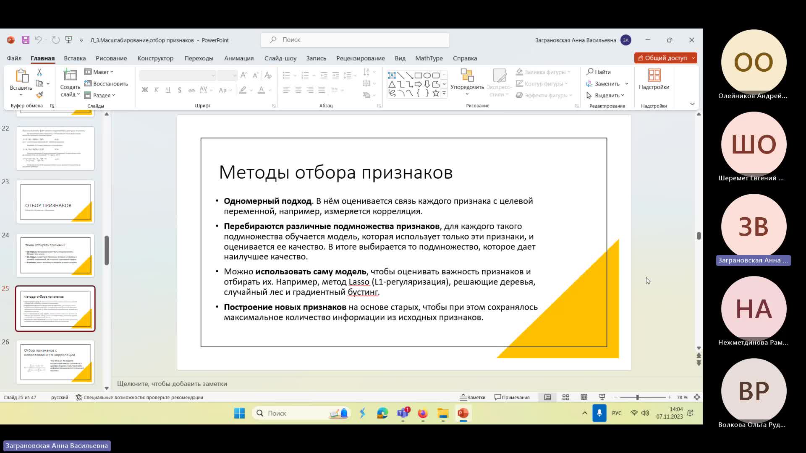Select the star shape in shapes gallery
This screenshot has height=453, width=806.
pyautogui.click(x=436, y=93)
